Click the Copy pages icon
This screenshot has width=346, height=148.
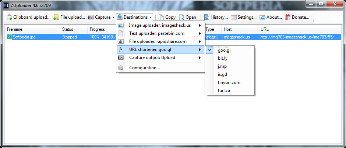[161, 17]
